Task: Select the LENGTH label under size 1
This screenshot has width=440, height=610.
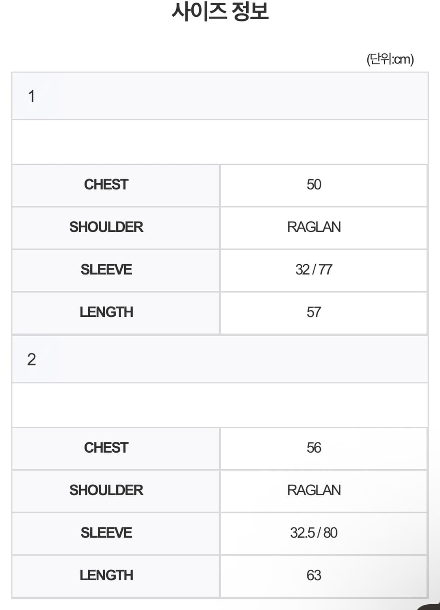Action: click(106, 312)
